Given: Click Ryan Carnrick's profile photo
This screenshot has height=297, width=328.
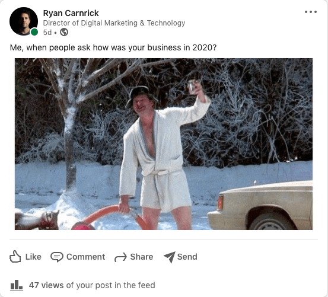Looking at the screenshot, I should [24, 21].
